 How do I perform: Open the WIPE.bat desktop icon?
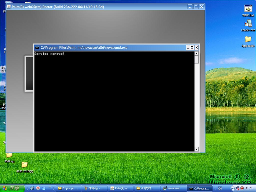248,9
